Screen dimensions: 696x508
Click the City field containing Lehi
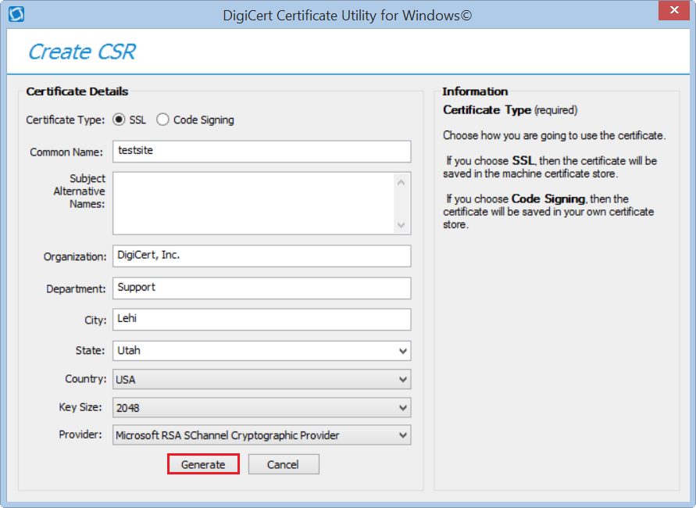[x=262, y=320]
